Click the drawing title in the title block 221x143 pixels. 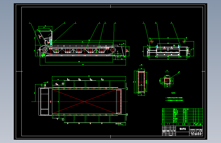(x=183, y=129)
